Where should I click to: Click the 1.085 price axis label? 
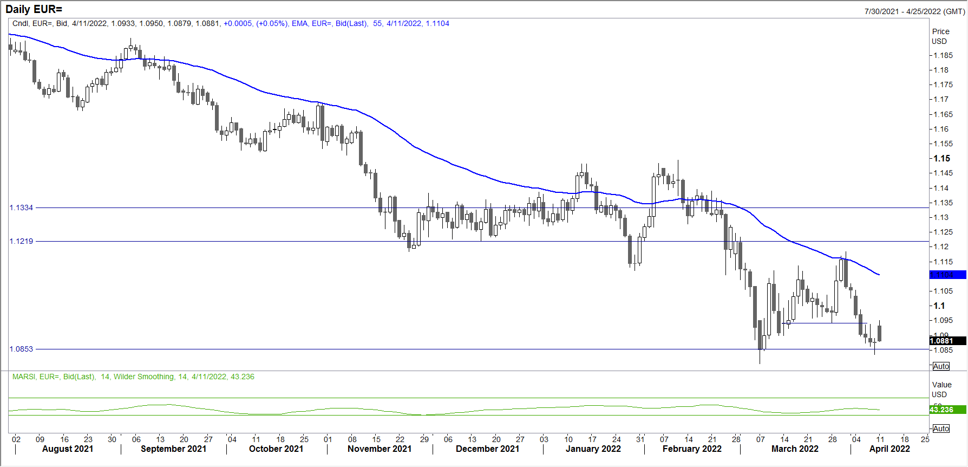pyautogui.click(x=944, y=350)
